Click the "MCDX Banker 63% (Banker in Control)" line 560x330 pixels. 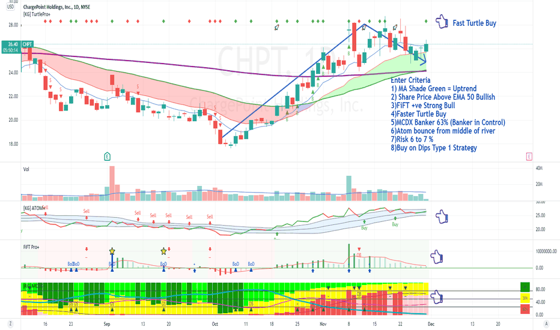(448, 122)
